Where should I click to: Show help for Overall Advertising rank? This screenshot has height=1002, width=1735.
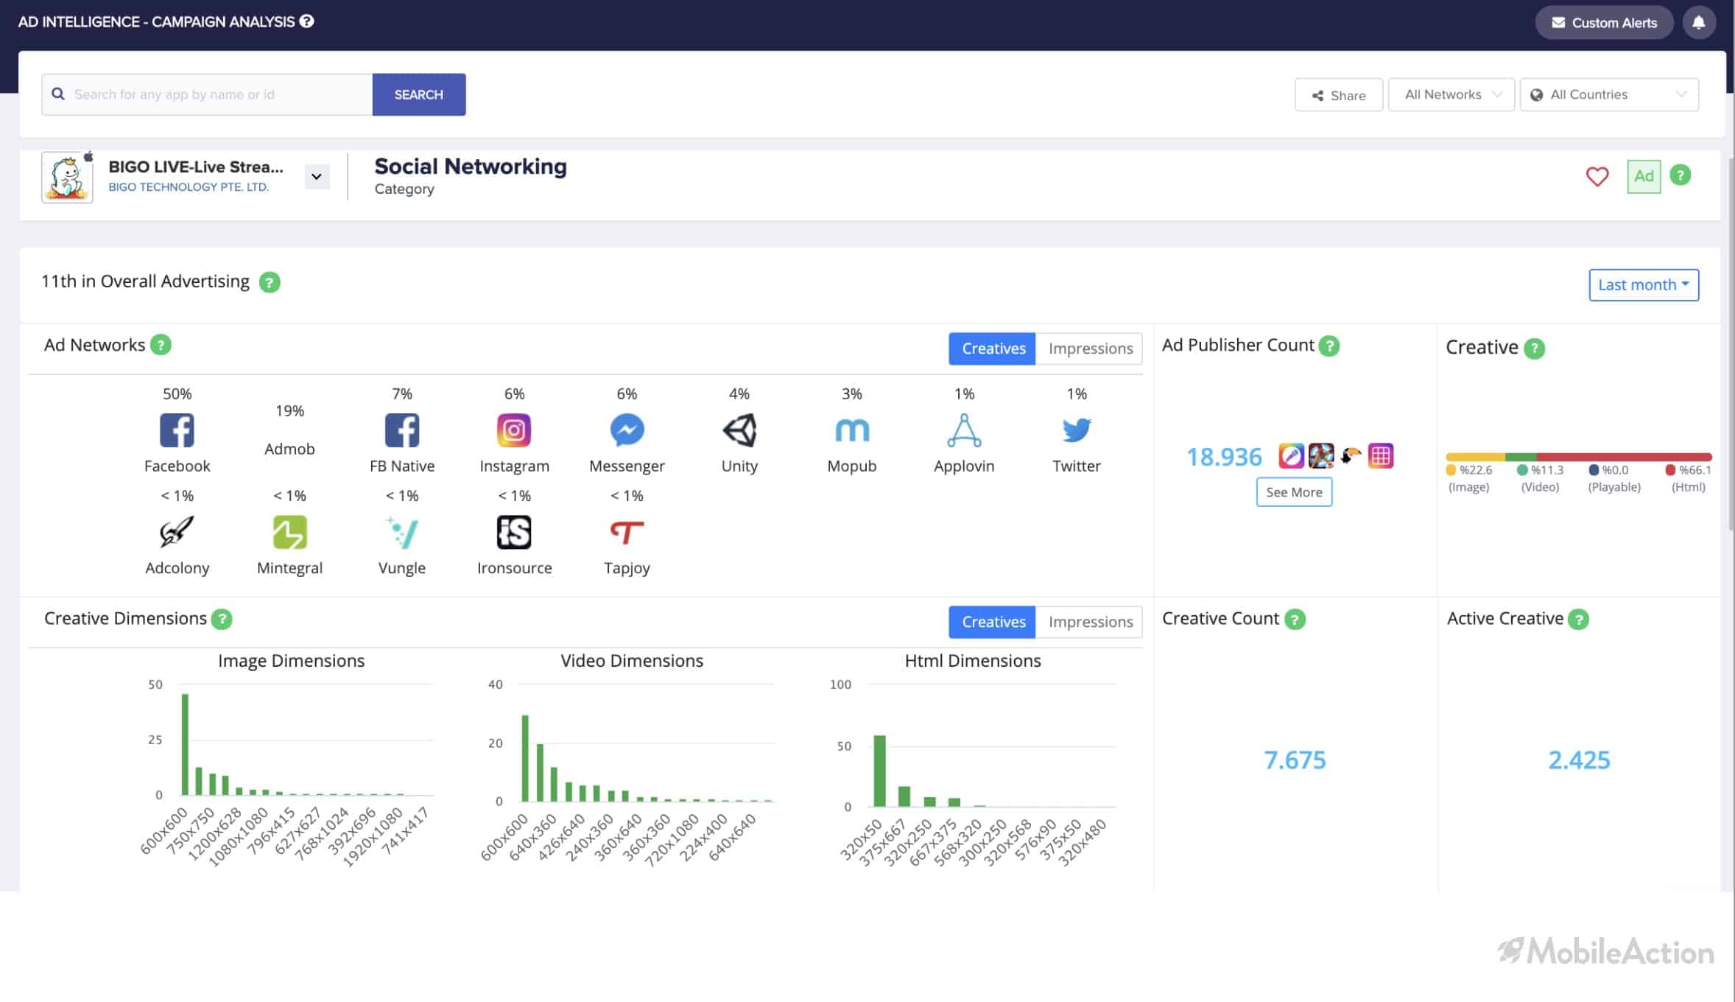pos(270,282)
